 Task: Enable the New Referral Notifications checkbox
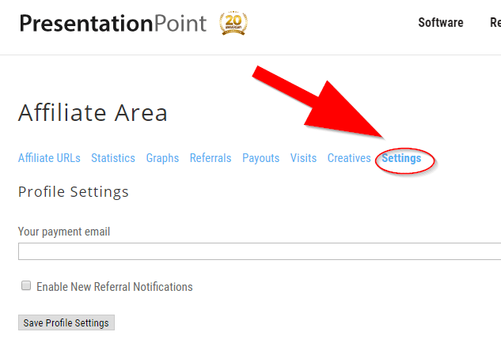point(26,286)
